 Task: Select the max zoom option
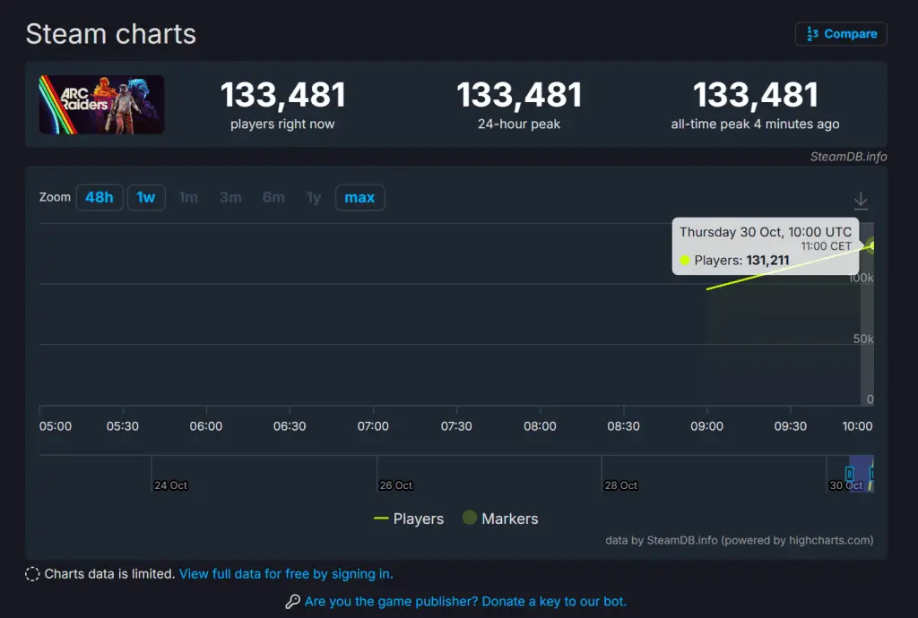(x=359, y=197)
